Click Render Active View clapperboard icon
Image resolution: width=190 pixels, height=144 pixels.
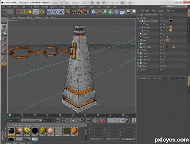(x=74, y=12)
